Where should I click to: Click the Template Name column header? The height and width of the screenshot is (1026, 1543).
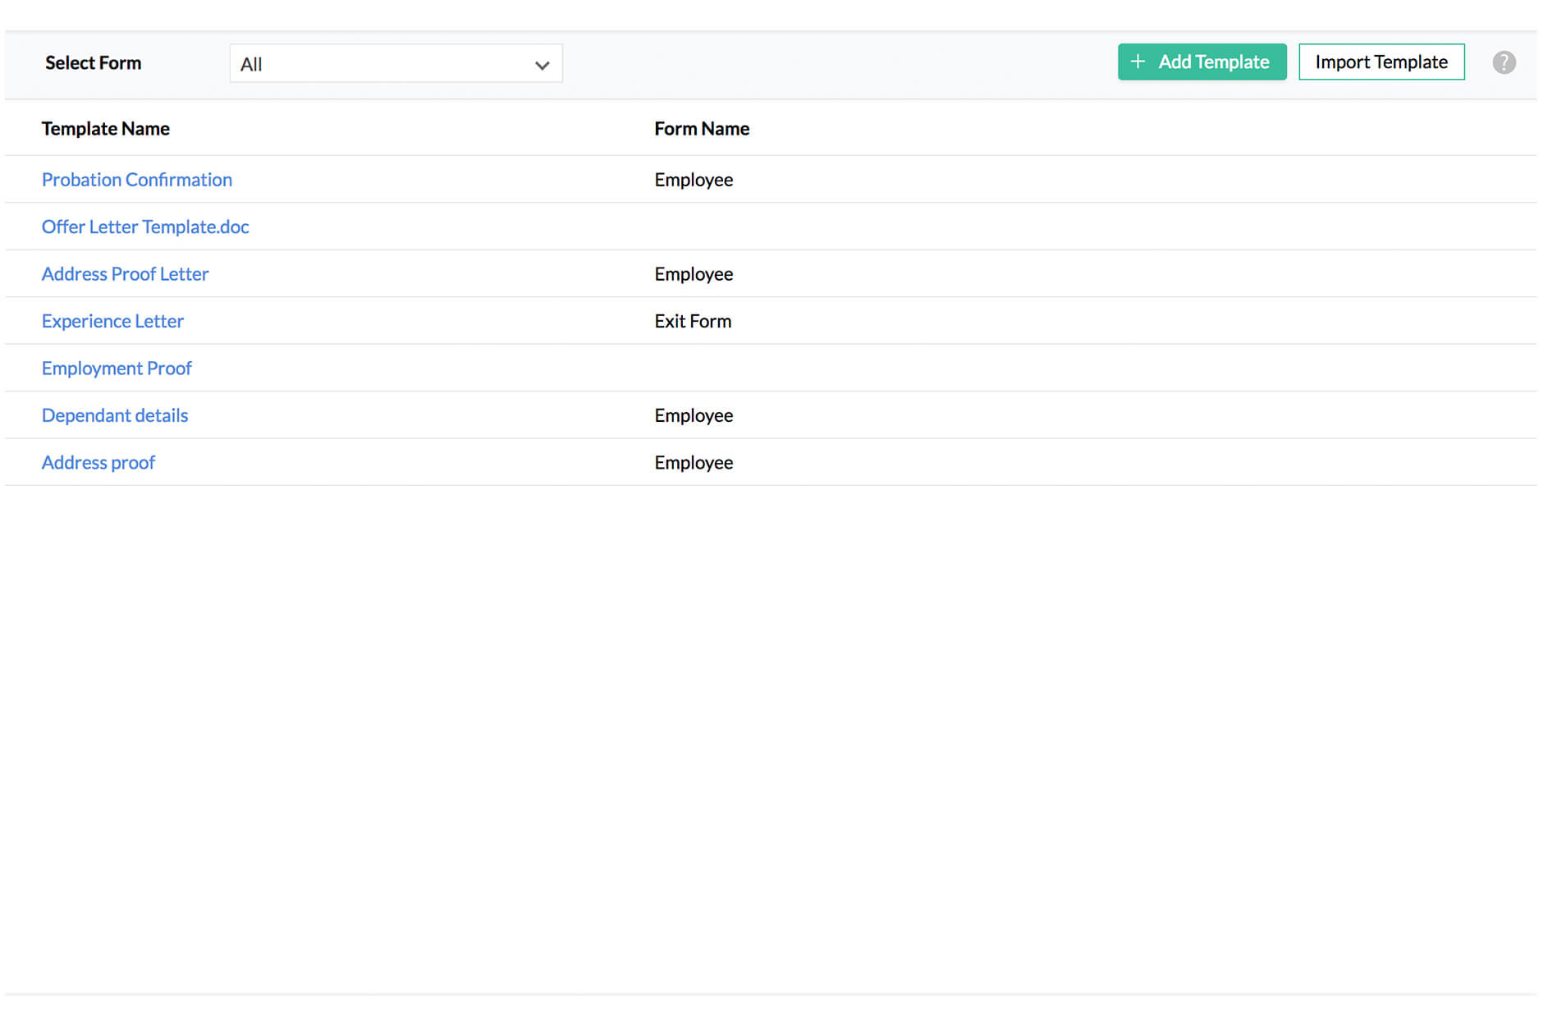tap(105, 128)
